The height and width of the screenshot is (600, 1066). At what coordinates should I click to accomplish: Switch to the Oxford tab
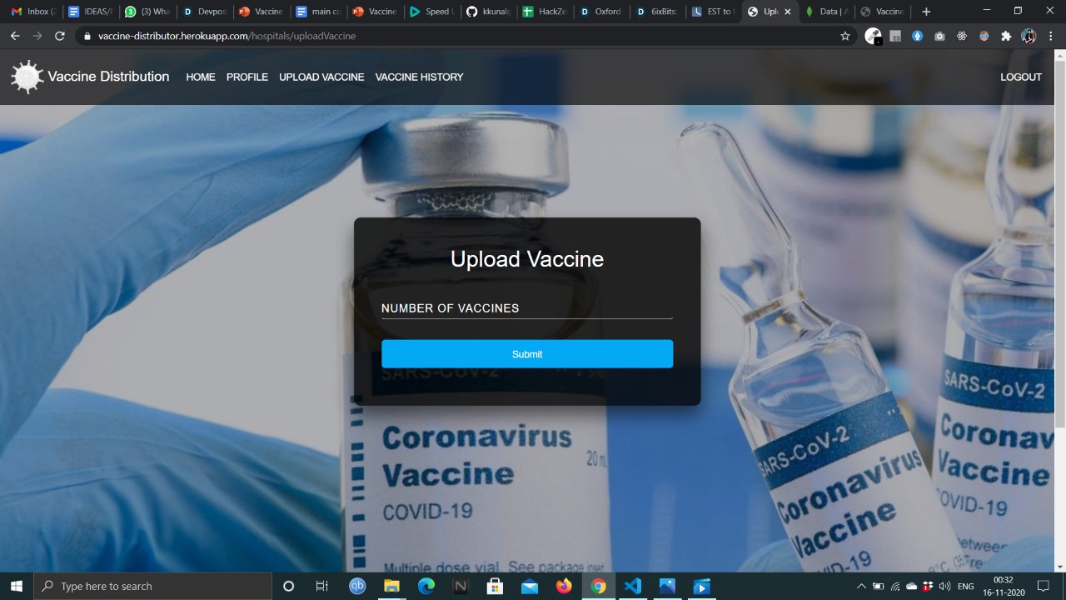[x=602, y=12]
